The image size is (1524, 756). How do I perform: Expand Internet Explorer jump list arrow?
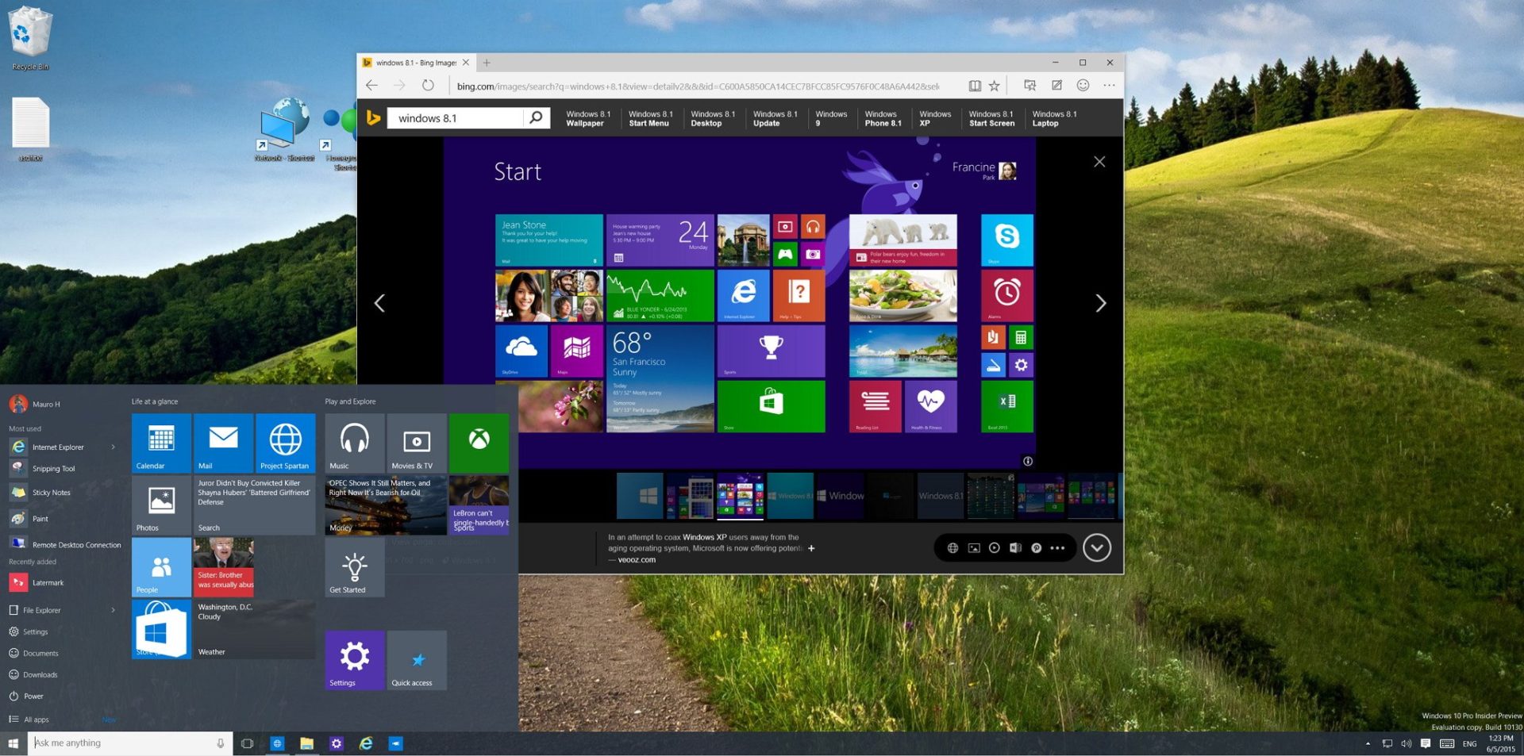click(114, 447)
